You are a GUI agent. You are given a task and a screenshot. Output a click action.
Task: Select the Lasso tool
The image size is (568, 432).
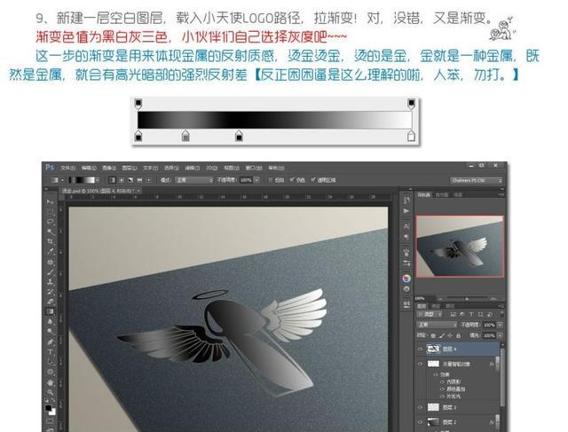pyautogui.click(x=50, y=221)
